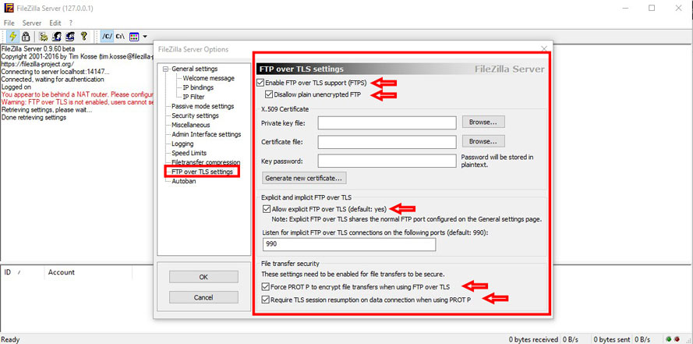The height and width of the screenshot is (344, 693).
Task: Close the FileZilla Server Options dialog
Action: click(x=543, y=48)
